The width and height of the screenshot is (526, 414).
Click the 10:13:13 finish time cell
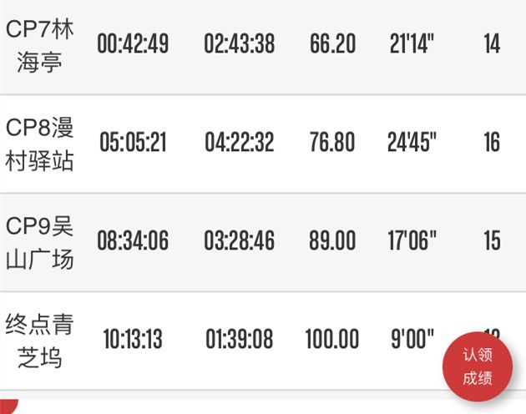pos(133,339)
